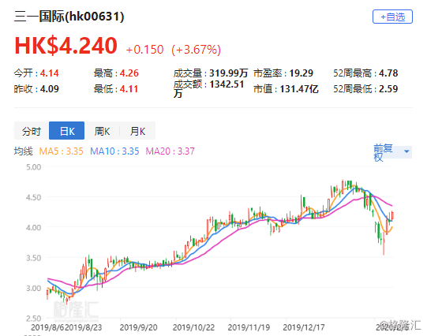427x336 pixels.
Task: Click the current price HK$4.240
Action: click(x=66, y=46)
